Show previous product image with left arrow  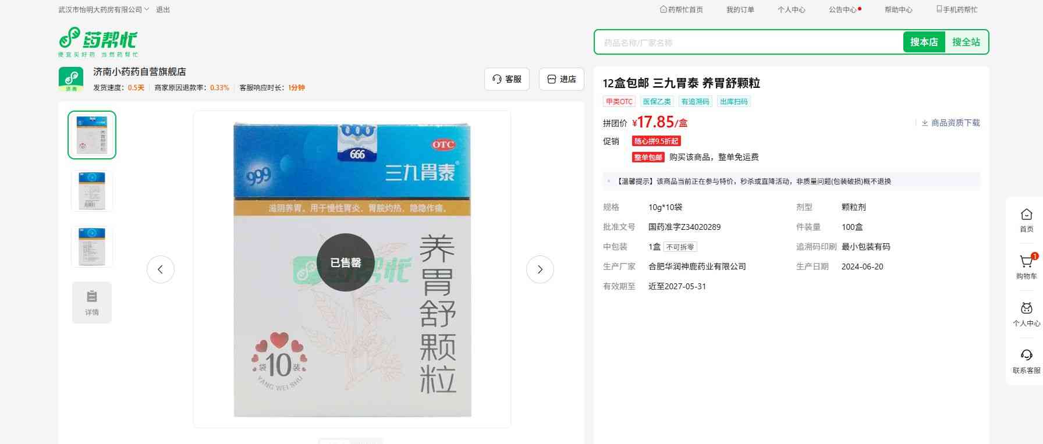(x=160, y=269)
